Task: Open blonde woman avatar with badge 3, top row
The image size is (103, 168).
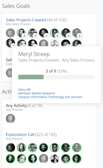Action: (77, 33)
